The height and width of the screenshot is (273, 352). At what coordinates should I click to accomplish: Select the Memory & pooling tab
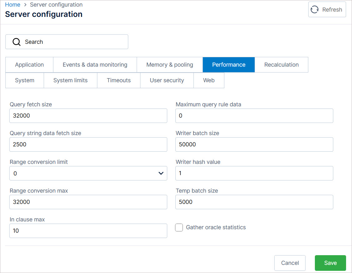click(169, 65)
